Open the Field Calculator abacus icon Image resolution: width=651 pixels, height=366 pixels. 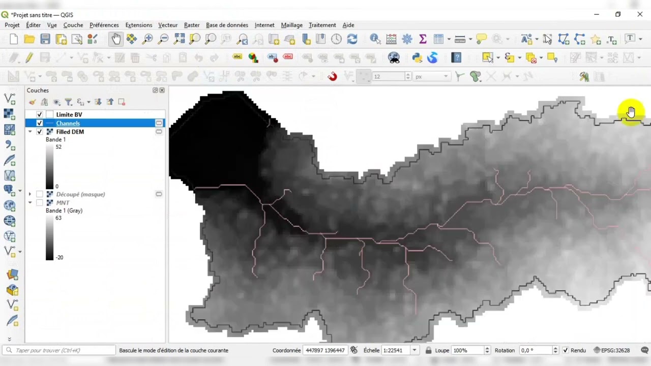391,39
